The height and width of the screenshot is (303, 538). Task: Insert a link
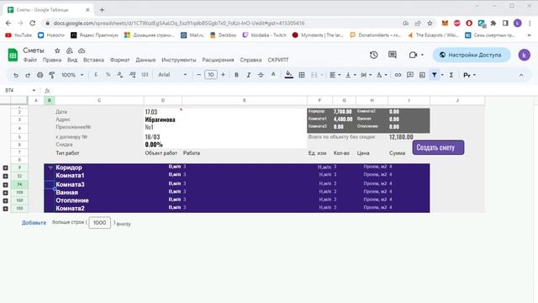(x=398, y=75)
